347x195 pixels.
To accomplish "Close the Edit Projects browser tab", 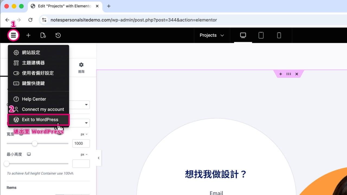I will [97, 6].
